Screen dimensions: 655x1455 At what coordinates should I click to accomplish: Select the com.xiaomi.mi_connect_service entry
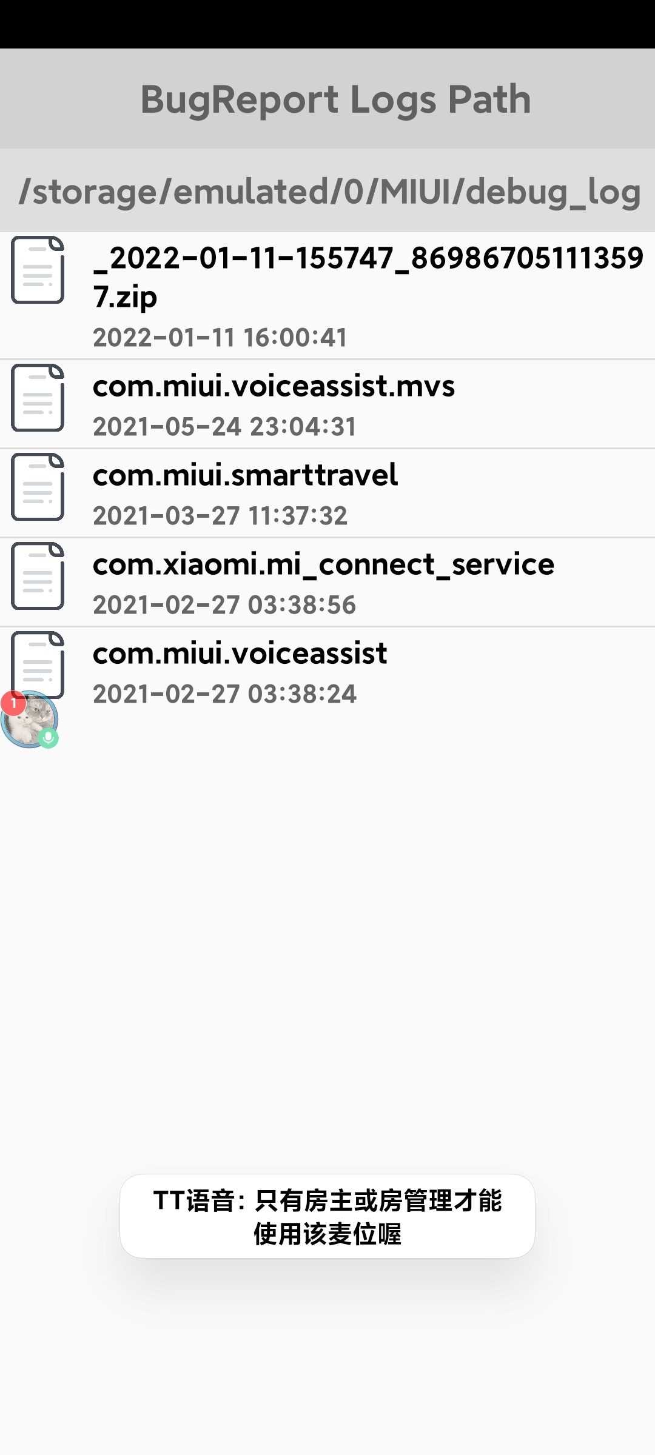pyautogui.click(x=327, y=583)
